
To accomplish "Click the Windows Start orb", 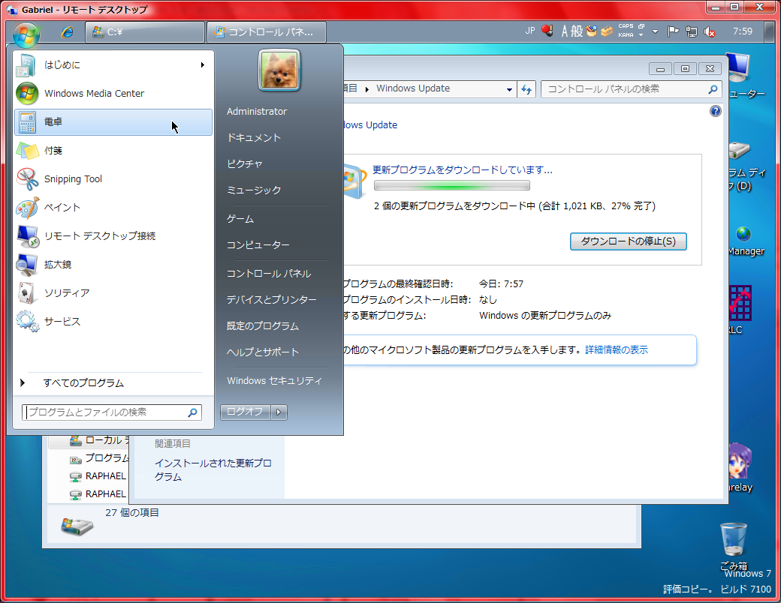I will (x=26, y=34).
